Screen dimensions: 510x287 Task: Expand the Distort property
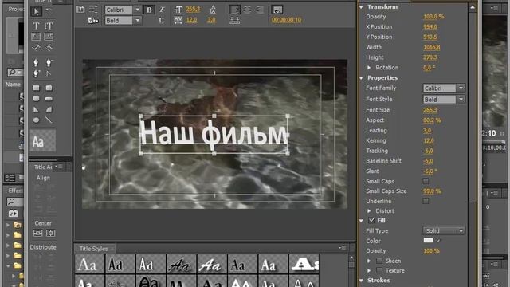coord(369,210)
